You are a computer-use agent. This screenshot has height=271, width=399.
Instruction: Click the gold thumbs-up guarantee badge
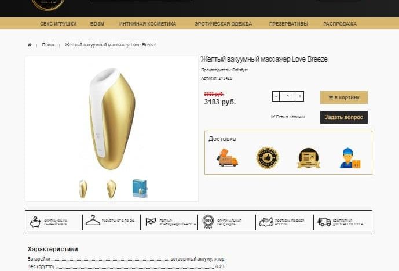[x=267, y=158]
